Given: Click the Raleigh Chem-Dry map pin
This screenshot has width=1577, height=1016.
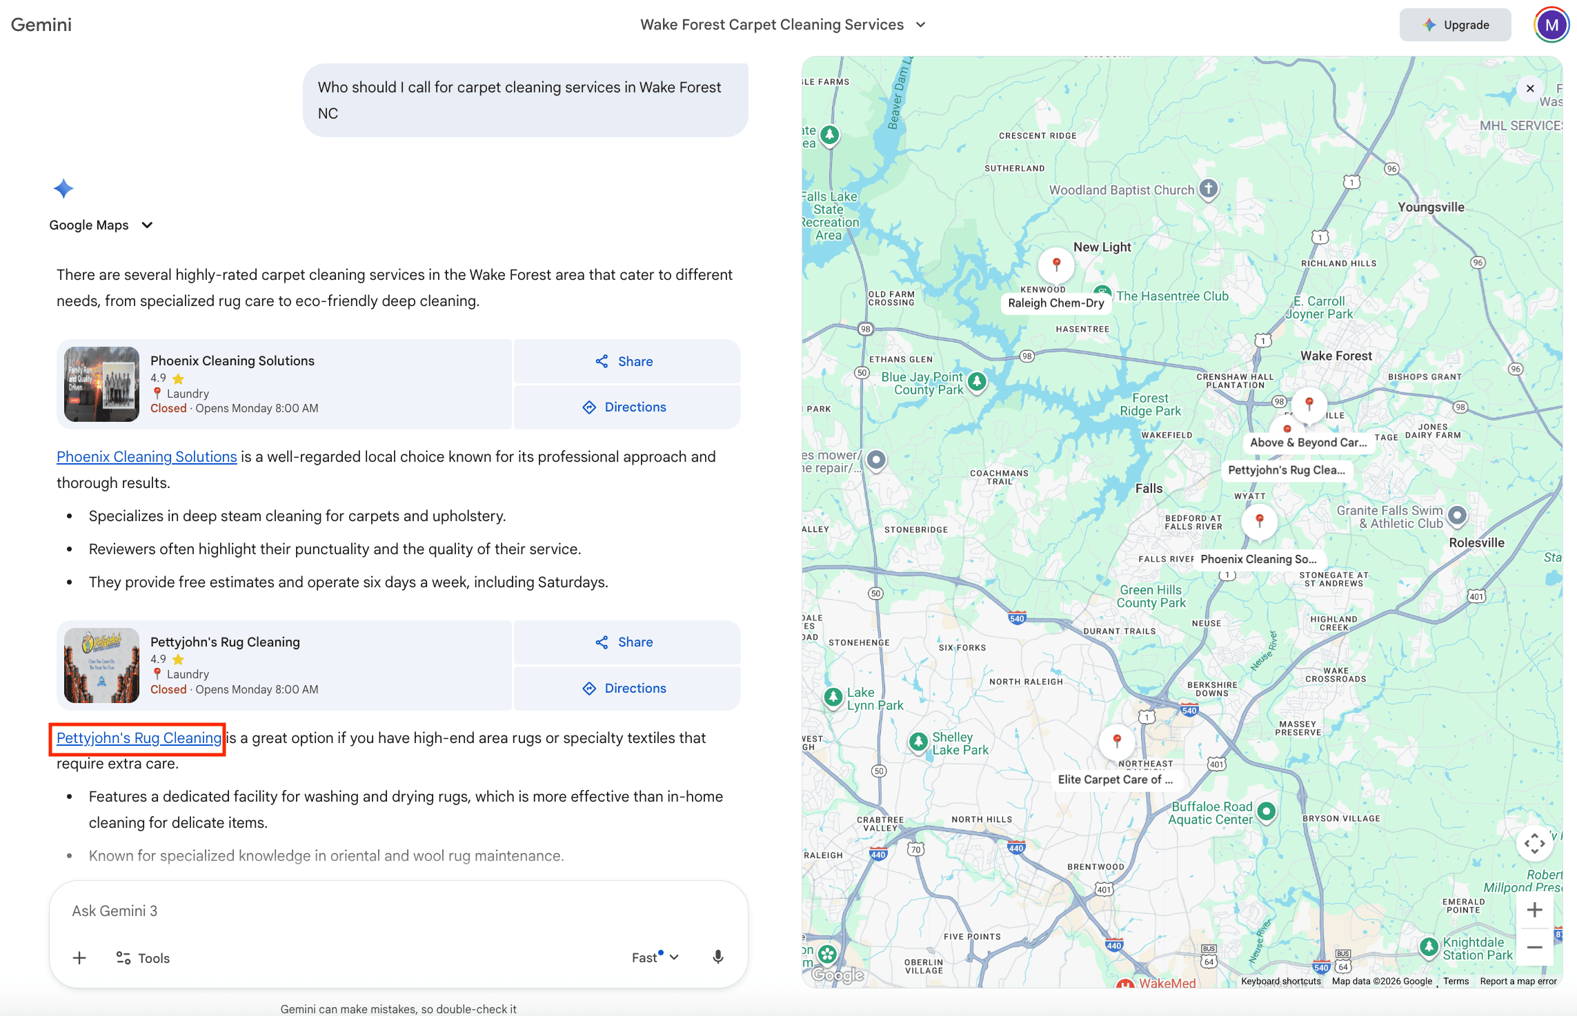Looking at the screenshot, I should [1056, 263].
